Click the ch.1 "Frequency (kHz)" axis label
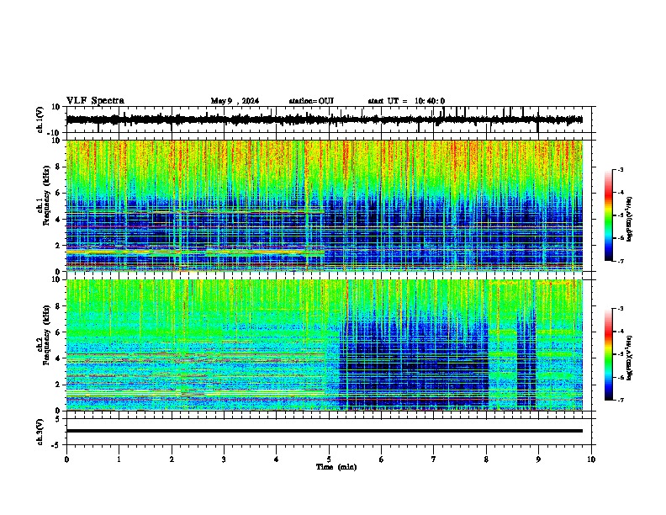666x515 pixels. click(45, 197)
